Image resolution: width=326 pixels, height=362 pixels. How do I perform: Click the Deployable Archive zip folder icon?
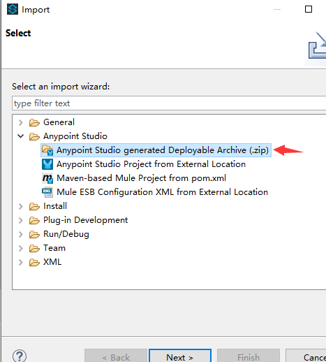[x=47, y=150]
